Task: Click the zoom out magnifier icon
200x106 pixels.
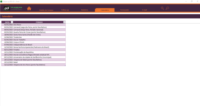Action: point(167,8)
